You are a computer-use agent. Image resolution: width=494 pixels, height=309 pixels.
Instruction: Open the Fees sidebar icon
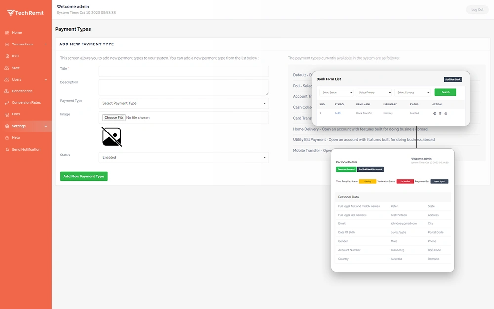pos(7,114)
